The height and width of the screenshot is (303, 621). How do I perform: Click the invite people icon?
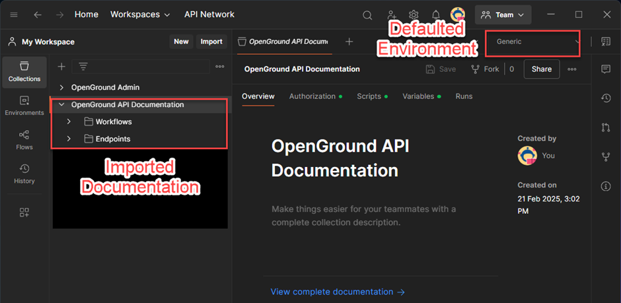tap(392, 15)
